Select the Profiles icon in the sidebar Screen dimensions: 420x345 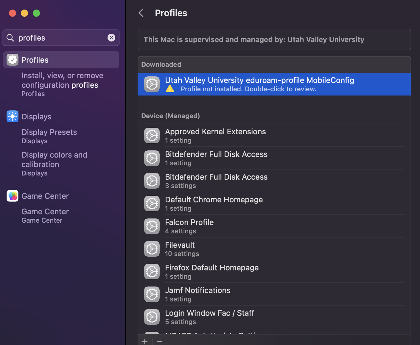[x=12, y=59]
